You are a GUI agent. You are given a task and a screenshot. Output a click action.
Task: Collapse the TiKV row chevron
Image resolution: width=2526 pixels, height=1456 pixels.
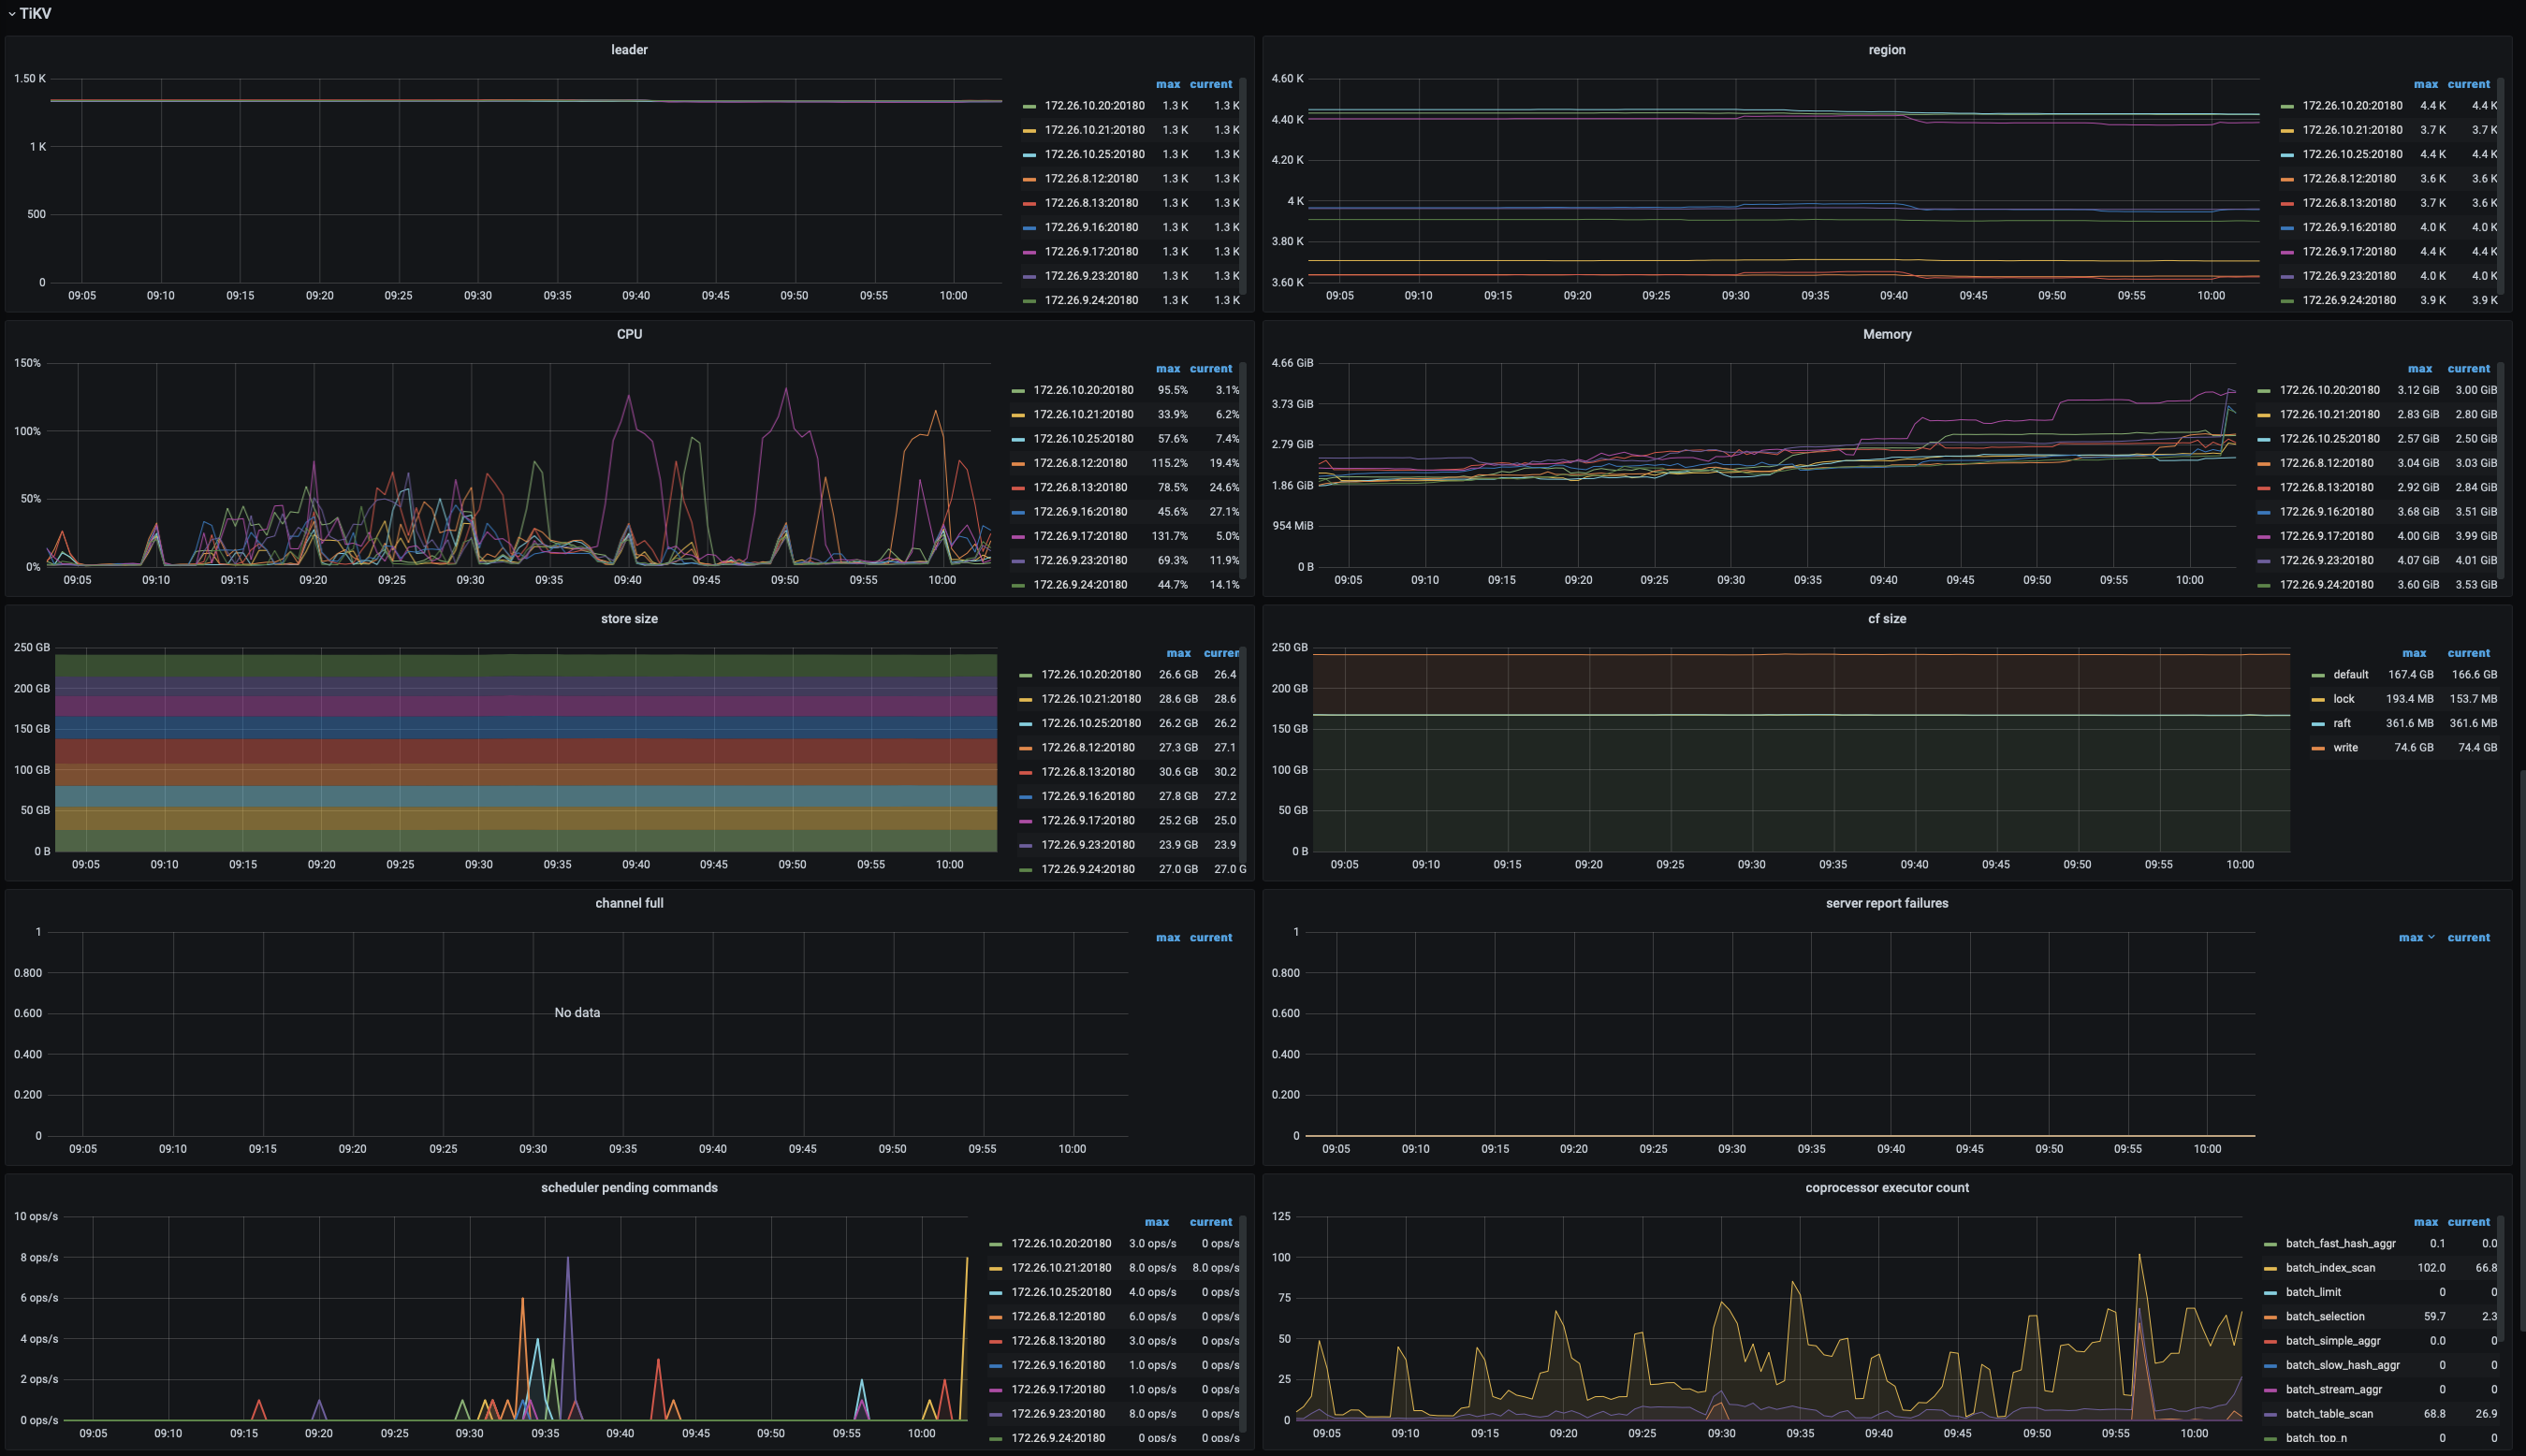pyautogui.click(x=11, y=14)
